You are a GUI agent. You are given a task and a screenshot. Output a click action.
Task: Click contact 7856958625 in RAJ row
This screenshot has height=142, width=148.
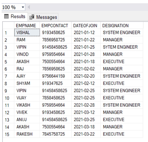56,69
